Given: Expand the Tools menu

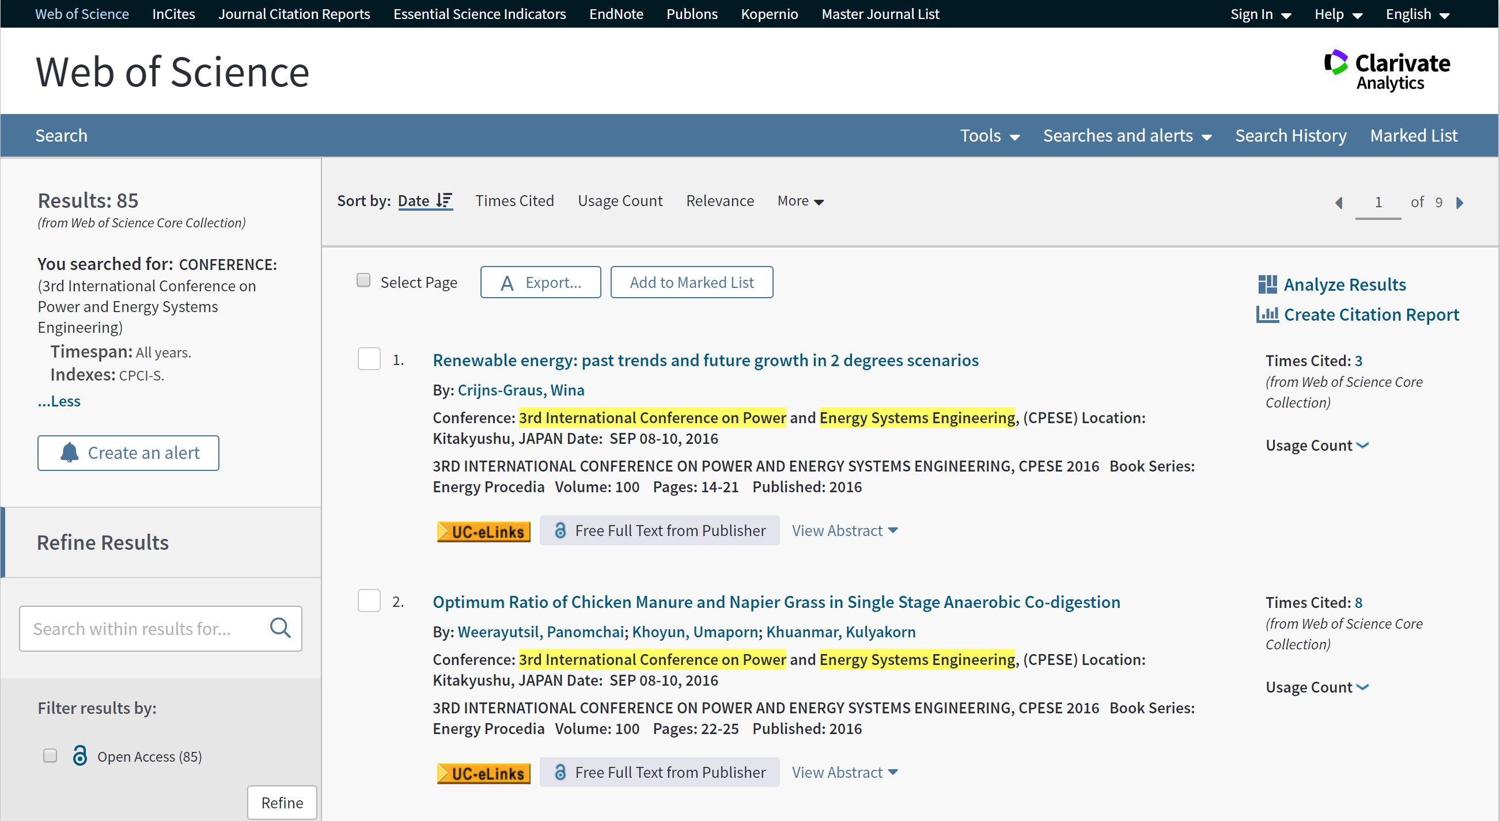Looking at the screenshot, I should pyautogui.click(x=990, y=135).
